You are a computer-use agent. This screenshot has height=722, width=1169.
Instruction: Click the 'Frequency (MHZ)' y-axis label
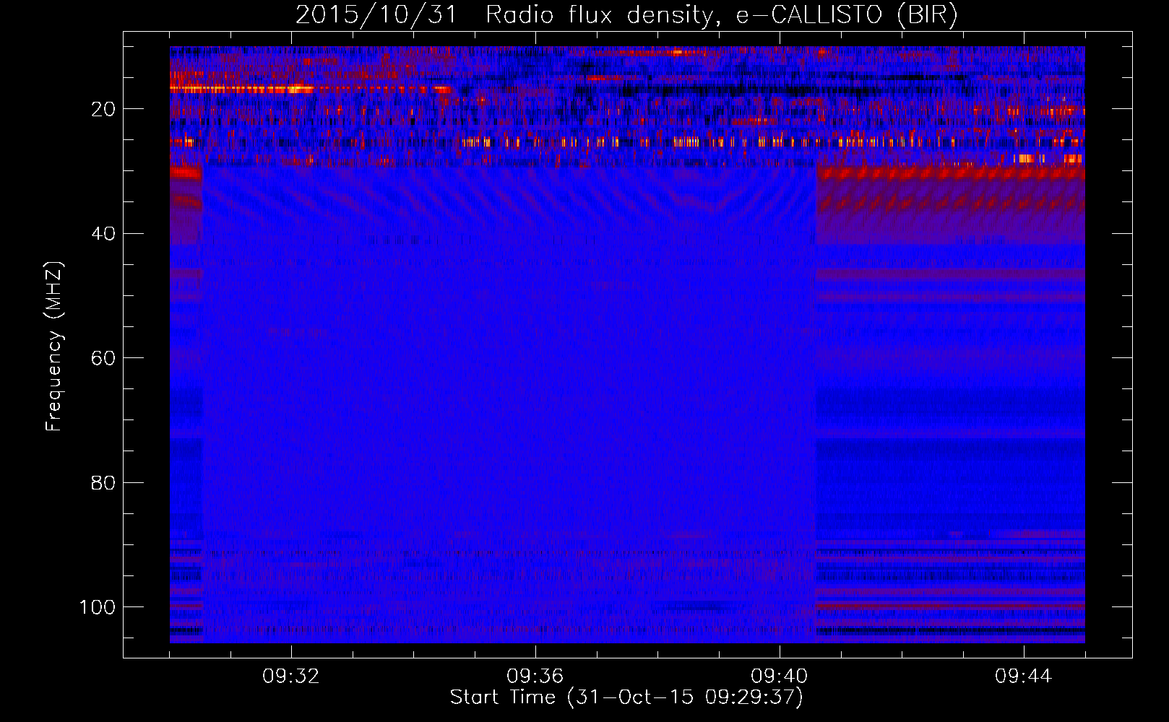point(55,347)
